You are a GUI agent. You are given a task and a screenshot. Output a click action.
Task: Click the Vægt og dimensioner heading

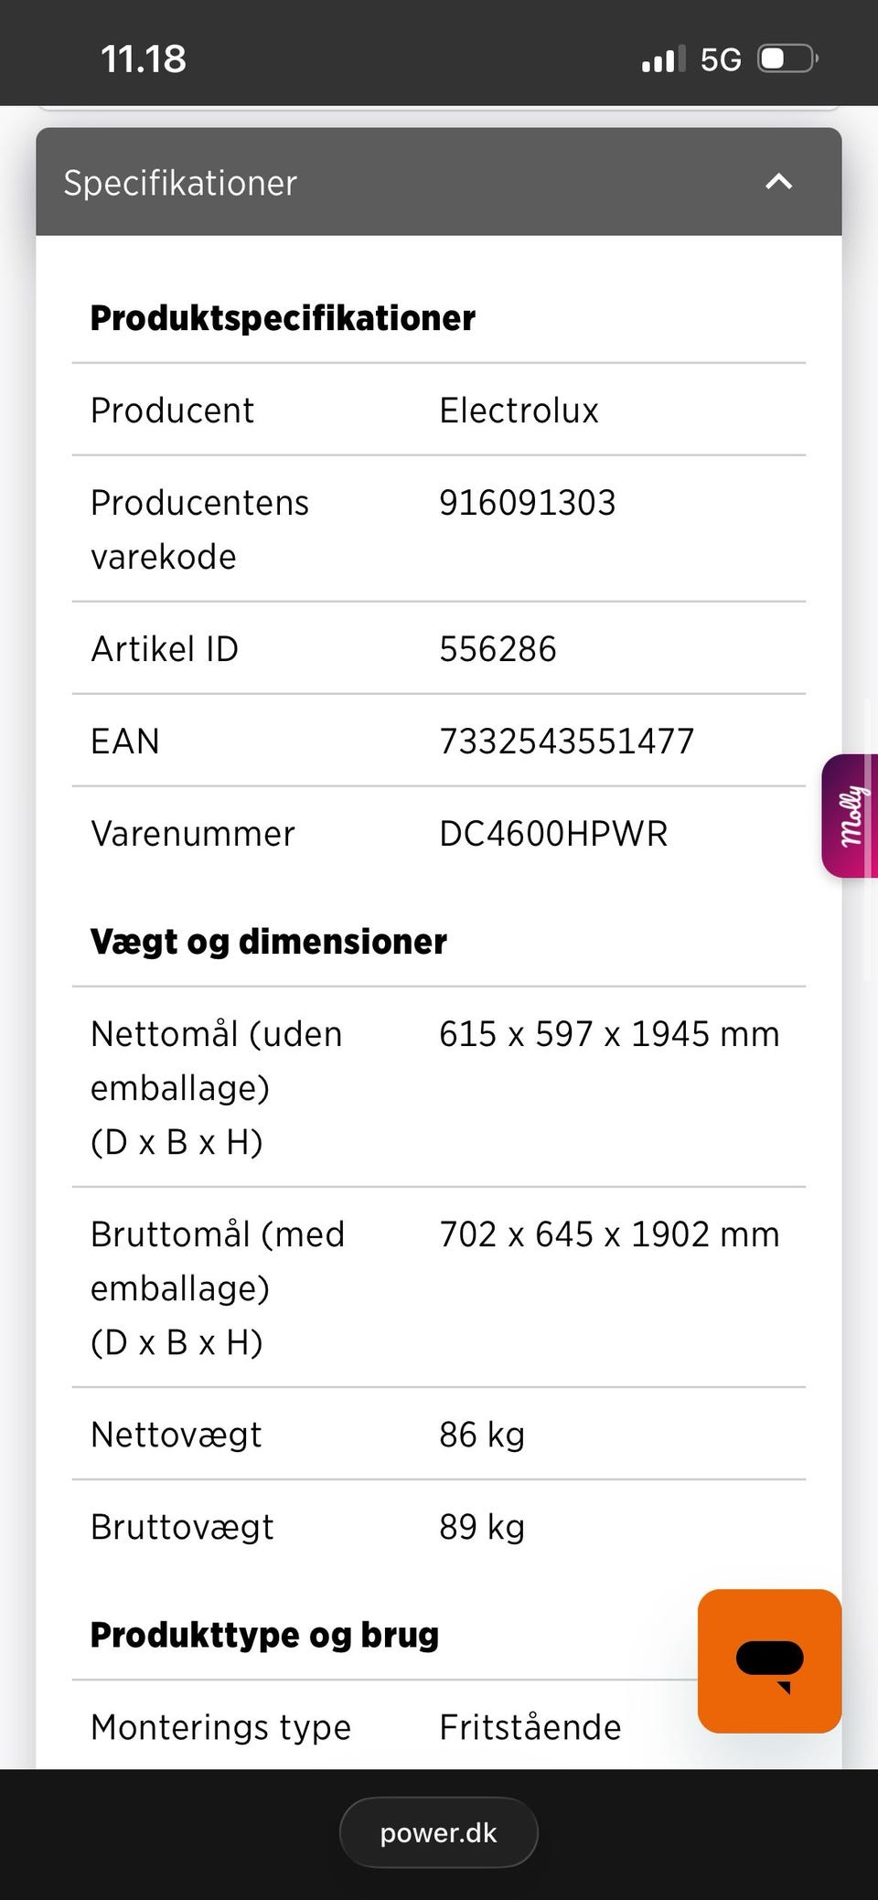point(269,941)
